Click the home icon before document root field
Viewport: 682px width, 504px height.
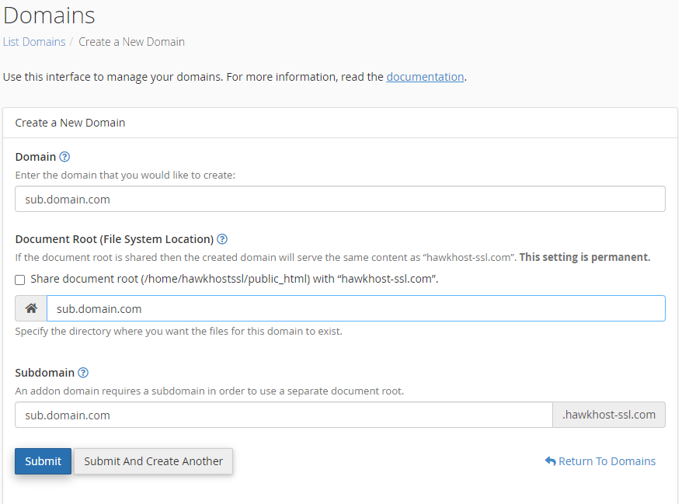(31, 309)
